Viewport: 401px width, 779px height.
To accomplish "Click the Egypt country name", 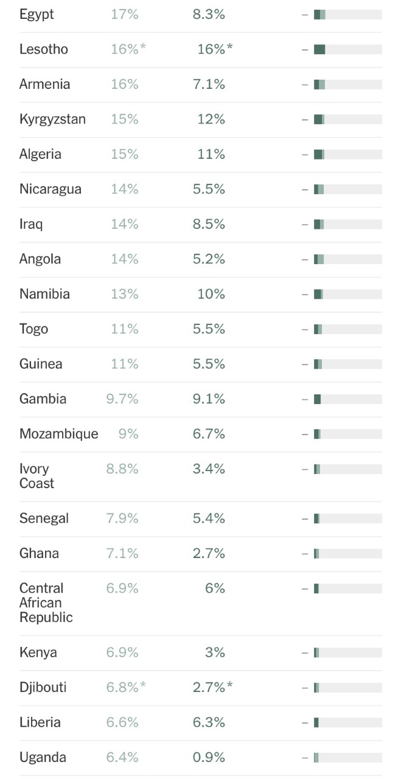I will click(37, 14).
